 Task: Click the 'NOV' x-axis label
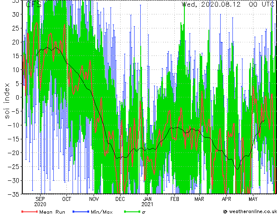94,199
